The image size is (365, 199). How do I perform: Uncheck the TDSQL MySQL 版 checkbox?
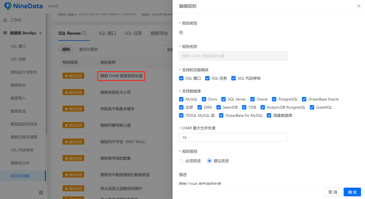[x=181, y=115]
